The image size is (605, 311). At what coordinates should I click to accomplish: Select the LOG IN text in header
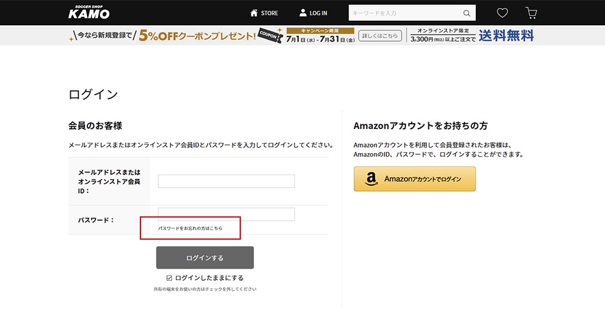coord(319,13)
